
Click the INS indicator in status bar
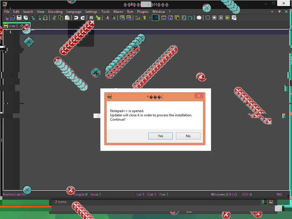(x=279, y=194)
